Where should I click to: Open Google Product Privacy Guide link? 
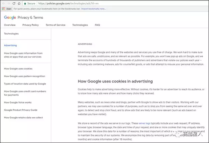click(x=21, y=110)
